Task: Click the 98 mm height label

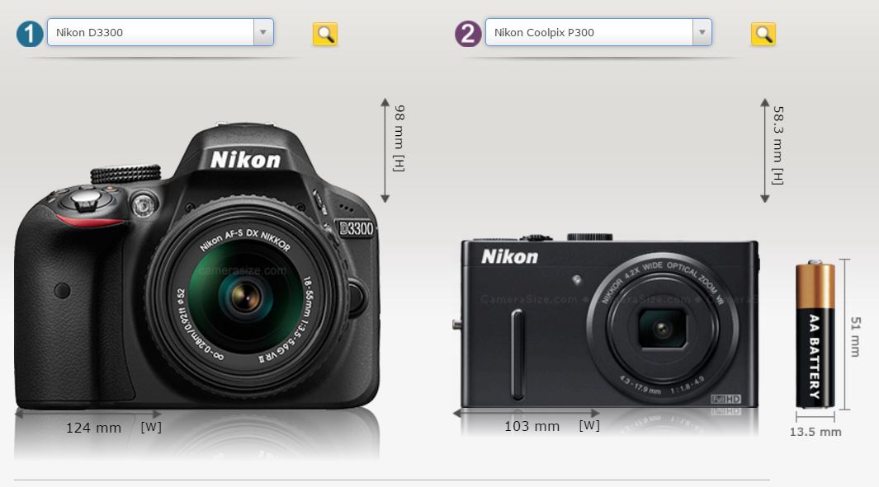Action: [x=399, y=138]
